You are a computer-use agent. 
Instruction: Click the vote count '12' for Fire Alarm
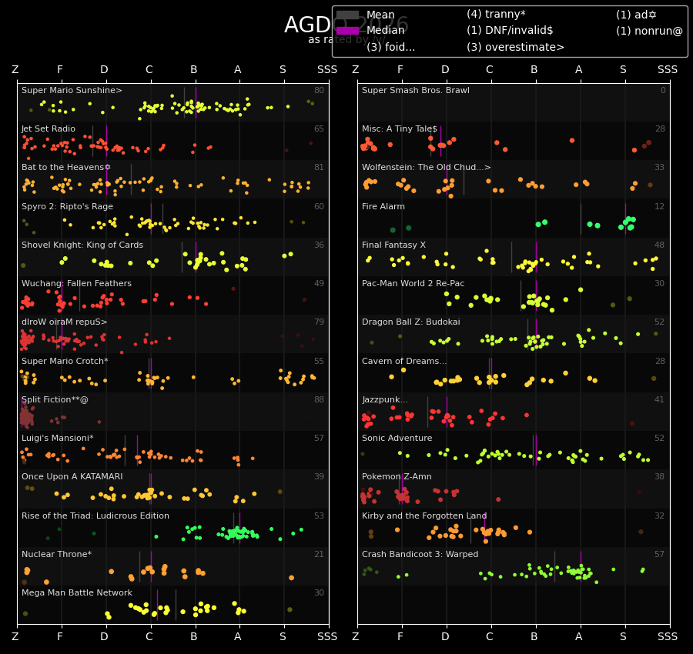click(x=659, y=206)
